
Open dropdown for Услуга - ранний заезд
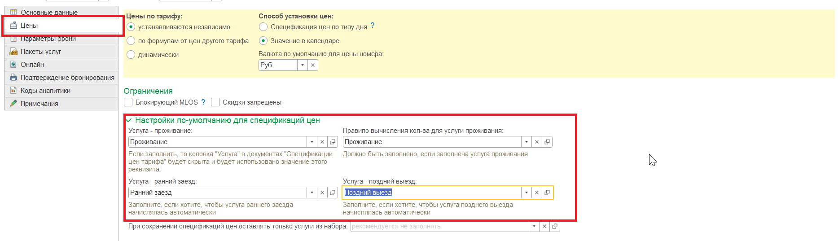(x=312, y=193)
